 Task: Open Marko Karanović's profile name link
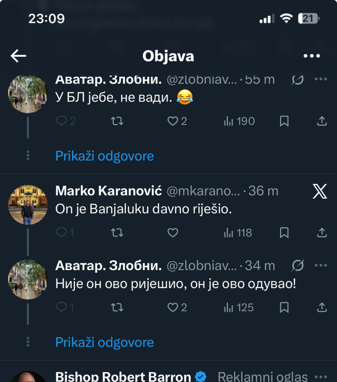[108, 191]
